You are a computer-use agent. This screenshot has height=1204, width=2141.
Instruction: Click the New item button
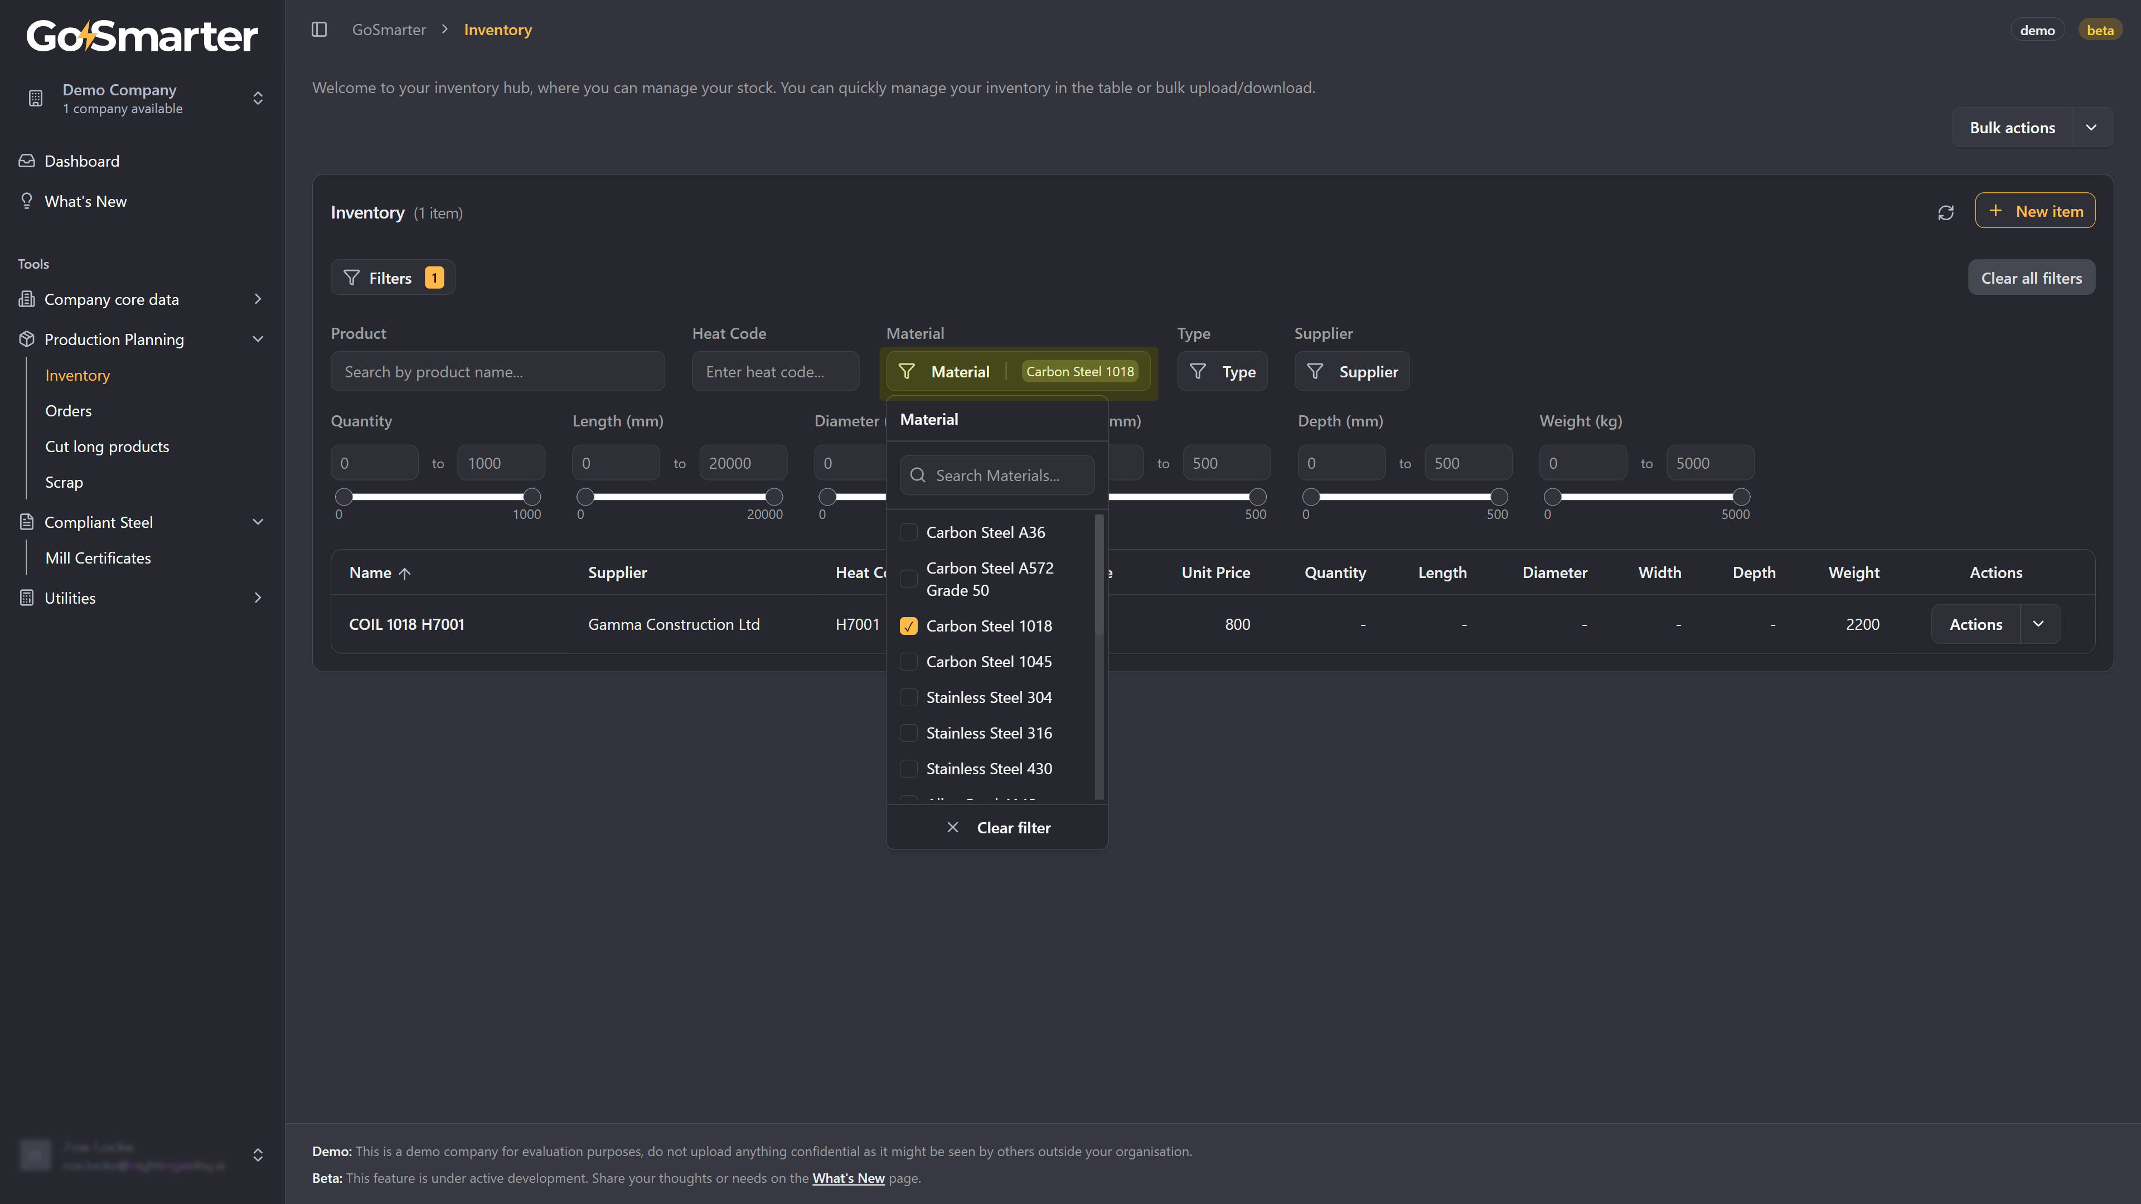point(2035,211)
